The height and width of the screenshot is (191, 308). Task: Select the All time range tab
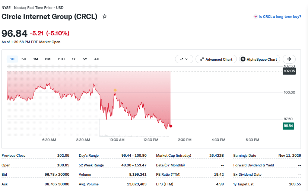(96, 59)
